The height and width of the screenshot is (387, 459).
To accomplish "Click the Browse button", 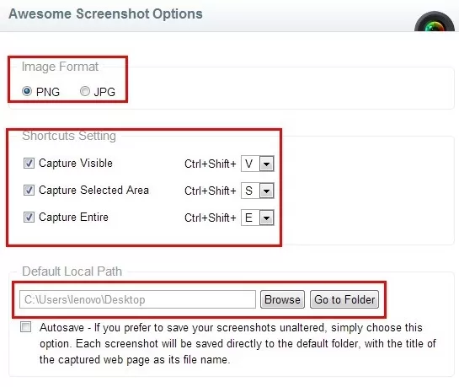I will click(x=282, y=299).
